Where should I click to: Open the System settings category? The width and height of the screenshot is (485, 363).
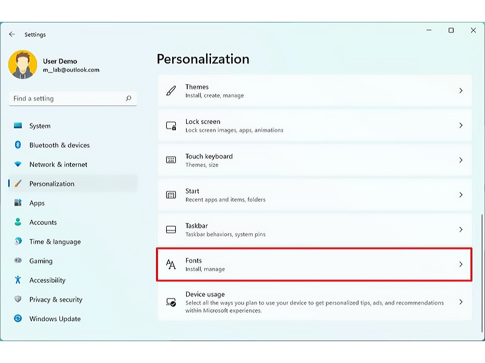(73, 126)
